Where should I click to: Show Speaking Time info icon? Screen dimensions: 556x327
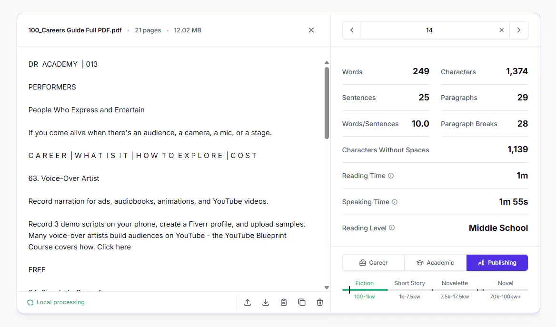pyautogui.click(x=395, y=202)
